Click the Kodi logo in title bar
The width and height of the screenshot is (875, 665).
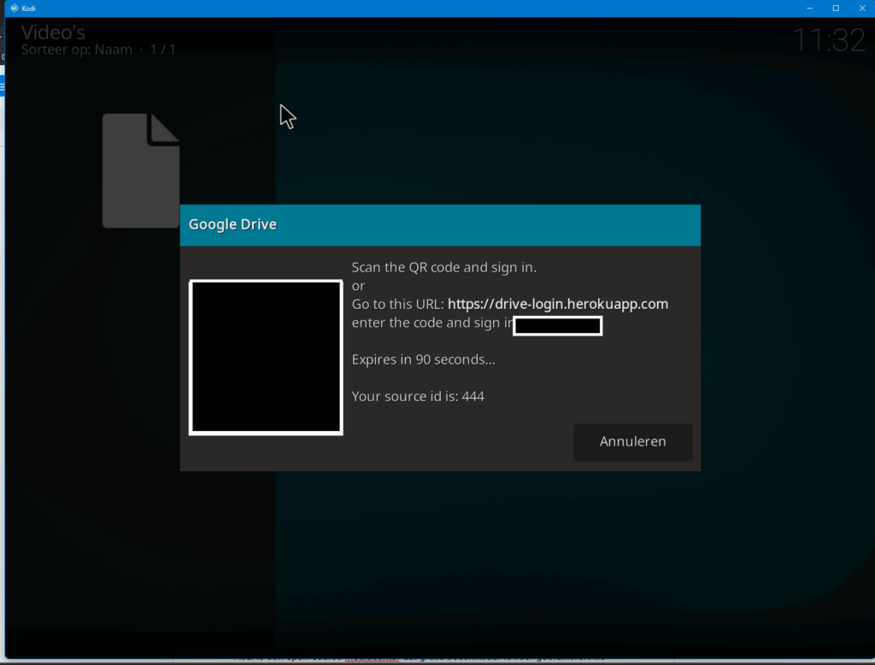[x=15, y=8]
